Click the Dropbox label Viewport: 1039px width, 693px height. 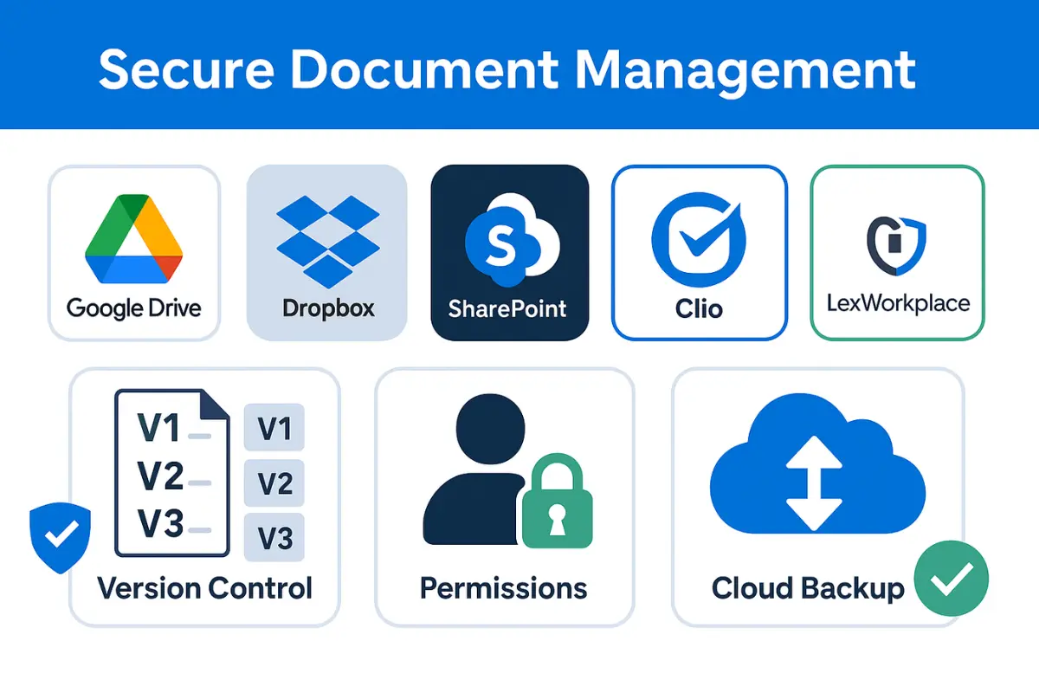coord(328,308)
